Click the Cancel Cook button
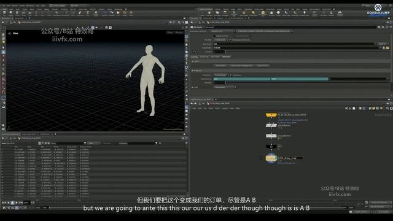393x221 pixels. coord(262,66)
